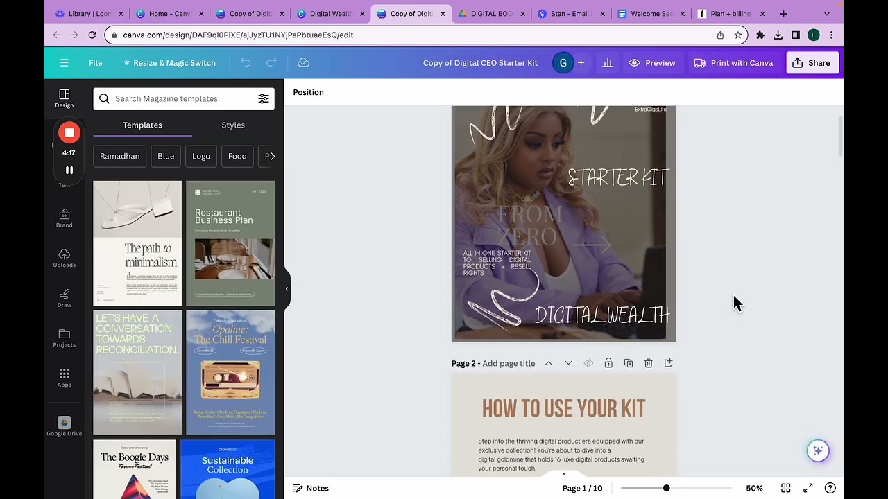
Task: Delete page 2 with trash icon
Action: 649,363
